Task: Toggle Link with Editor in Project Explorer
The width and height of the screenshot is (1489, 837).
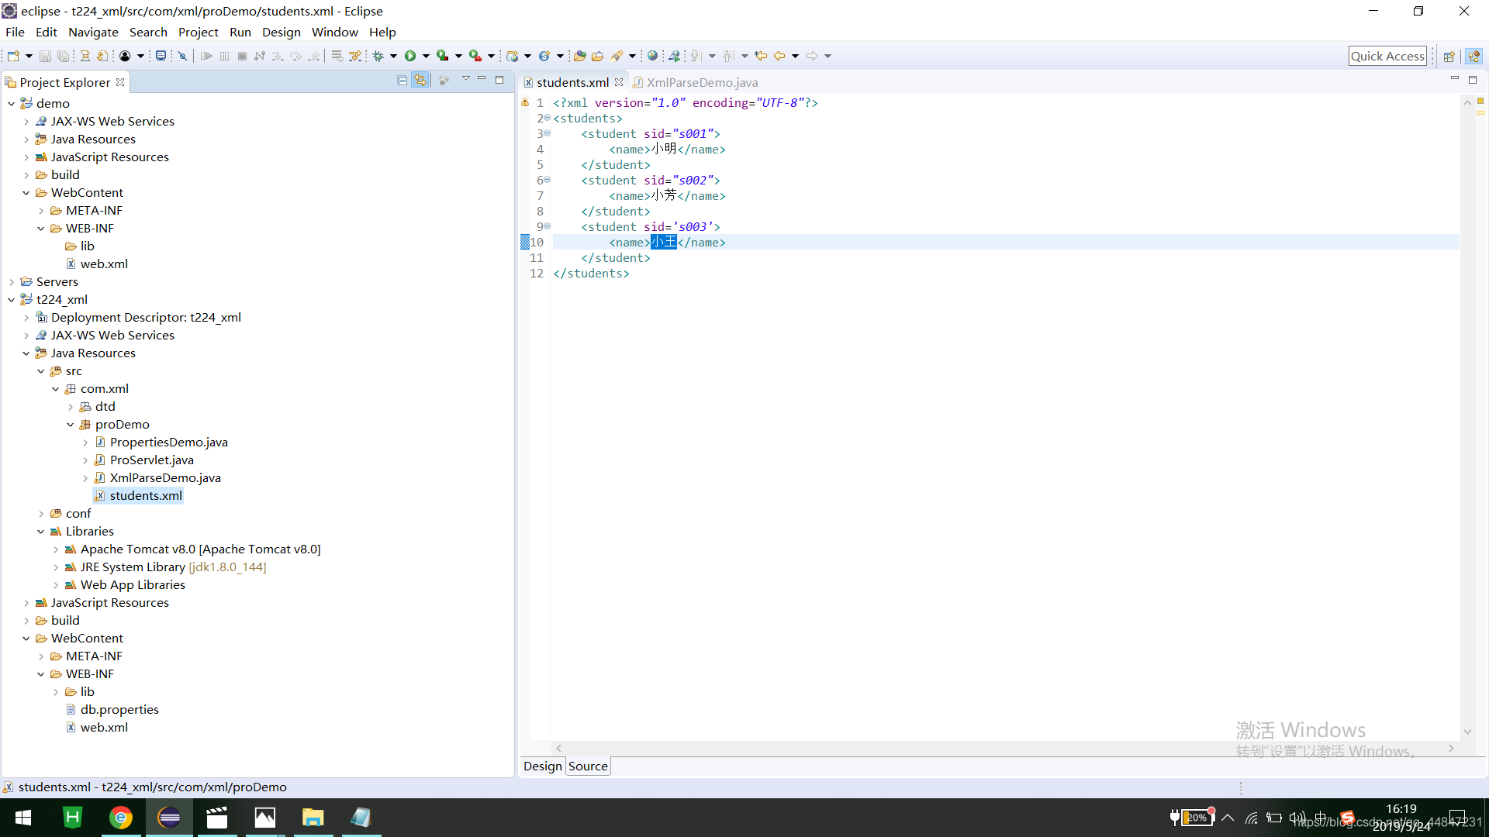Action: coord(420,81)
